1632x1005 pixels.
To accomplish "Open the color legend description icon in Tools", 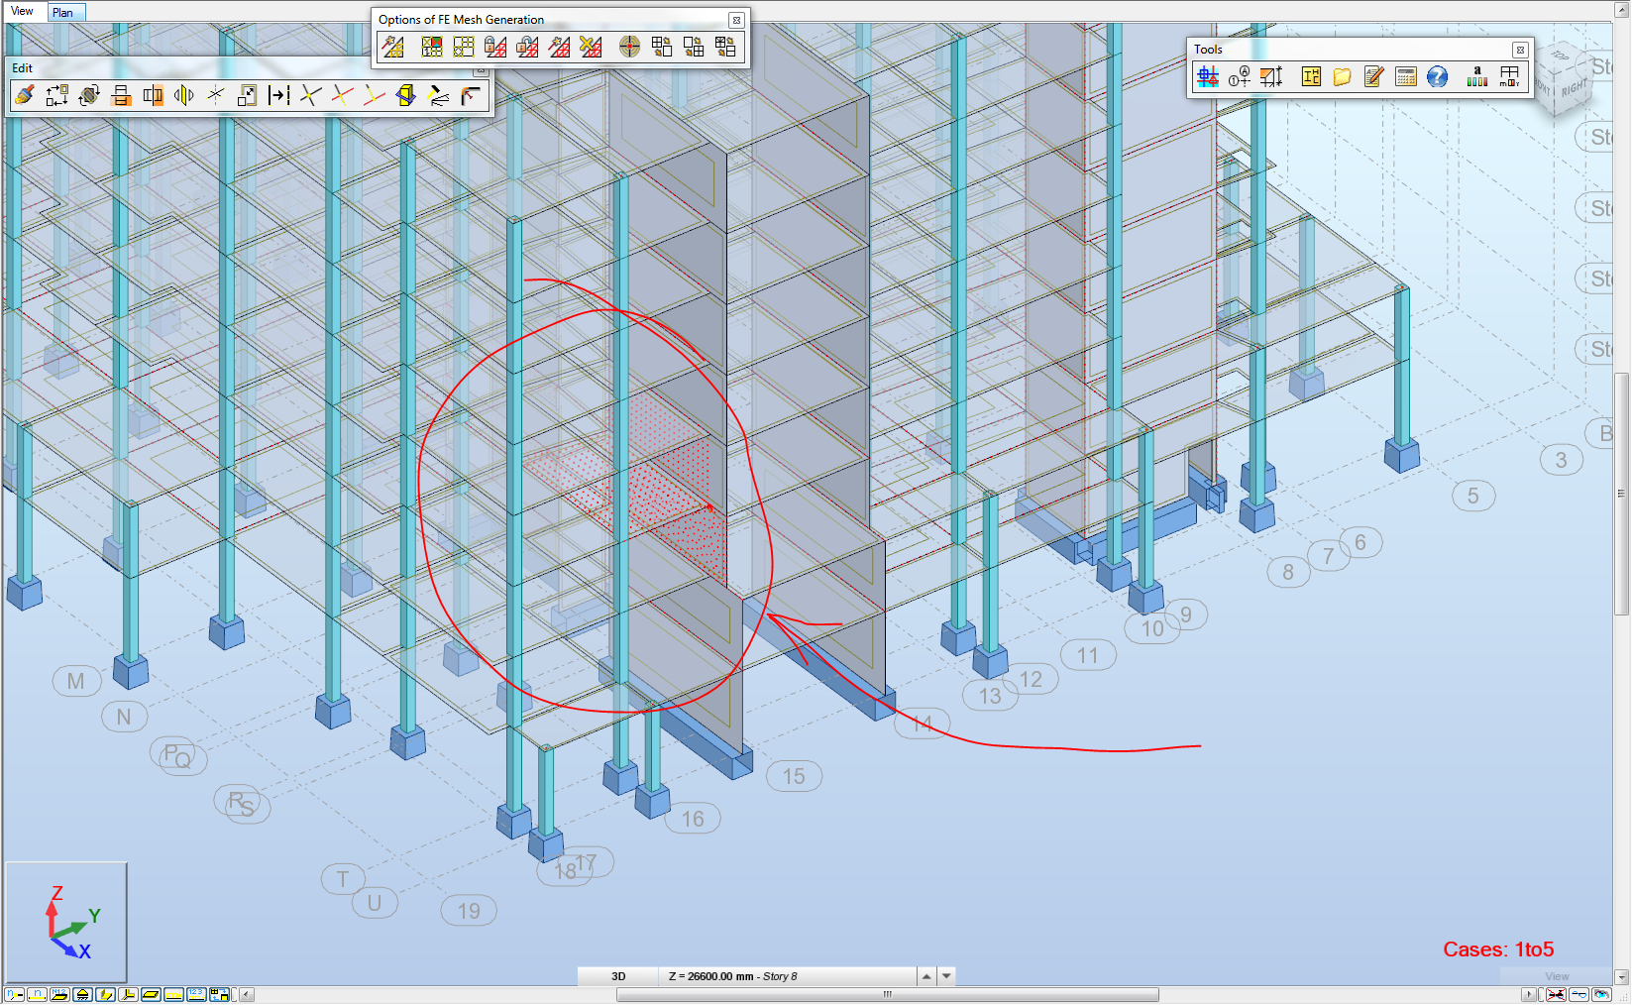I will pos(1476,76).
